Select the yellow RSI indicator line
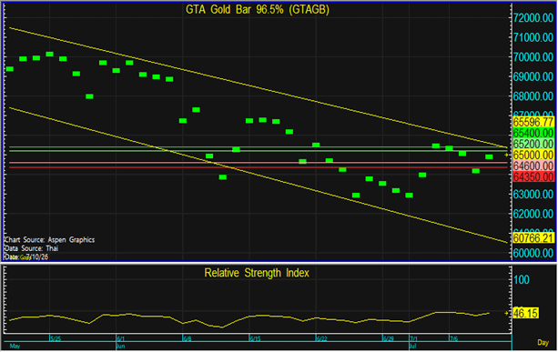558x352 pixels. pos(249,316)
